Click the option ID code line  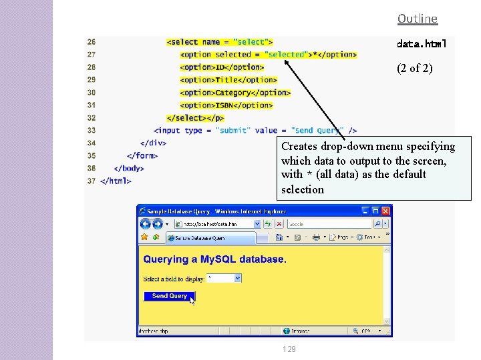pos(222,67)
